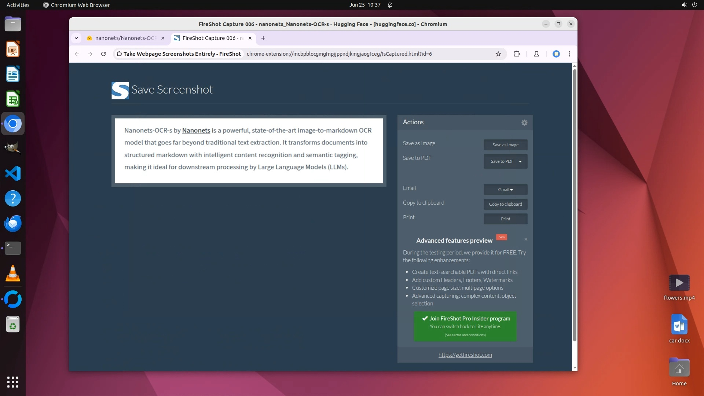The width and height of the screenshot is (704, 396).
Task: Switch to the nanonets/Nanonets-OCR tab
Action: click(125, 38)
